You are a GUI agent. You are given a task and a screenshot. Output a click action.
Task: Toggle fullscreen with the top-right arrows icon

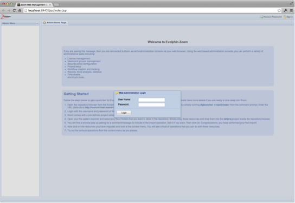291,3
